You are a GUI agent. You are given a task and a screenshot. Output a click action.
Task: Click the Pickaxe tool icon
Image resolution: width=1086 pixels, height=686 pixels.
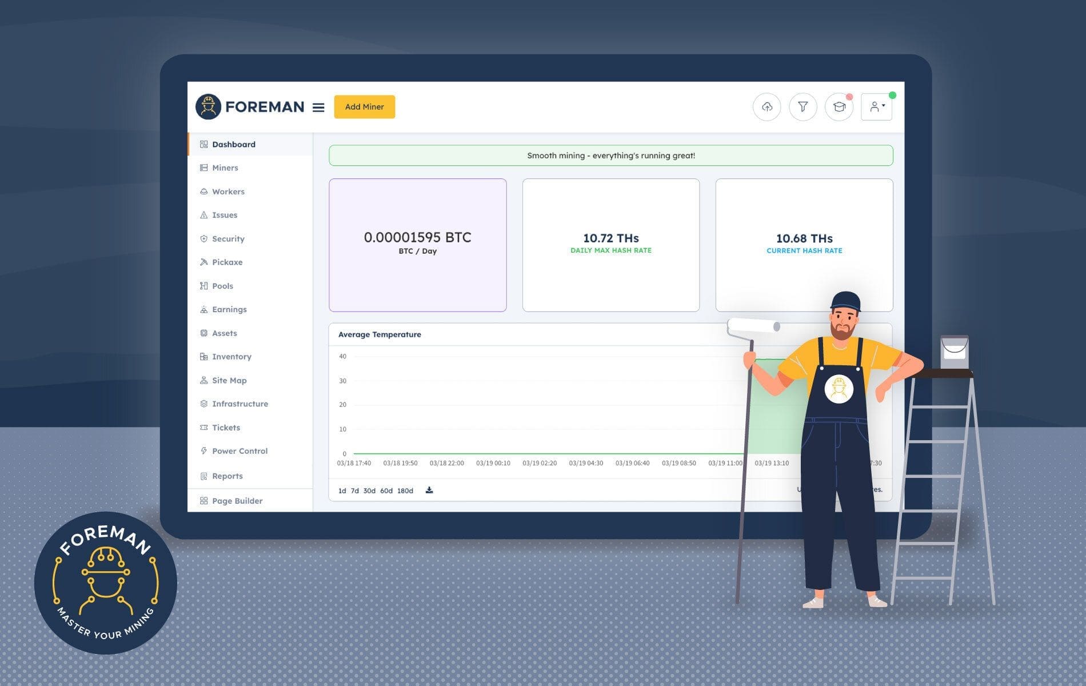[x=203, y=262]
